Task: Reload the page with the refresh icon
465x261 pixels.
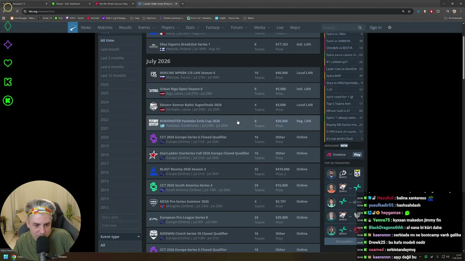Action: coord(17,11)
